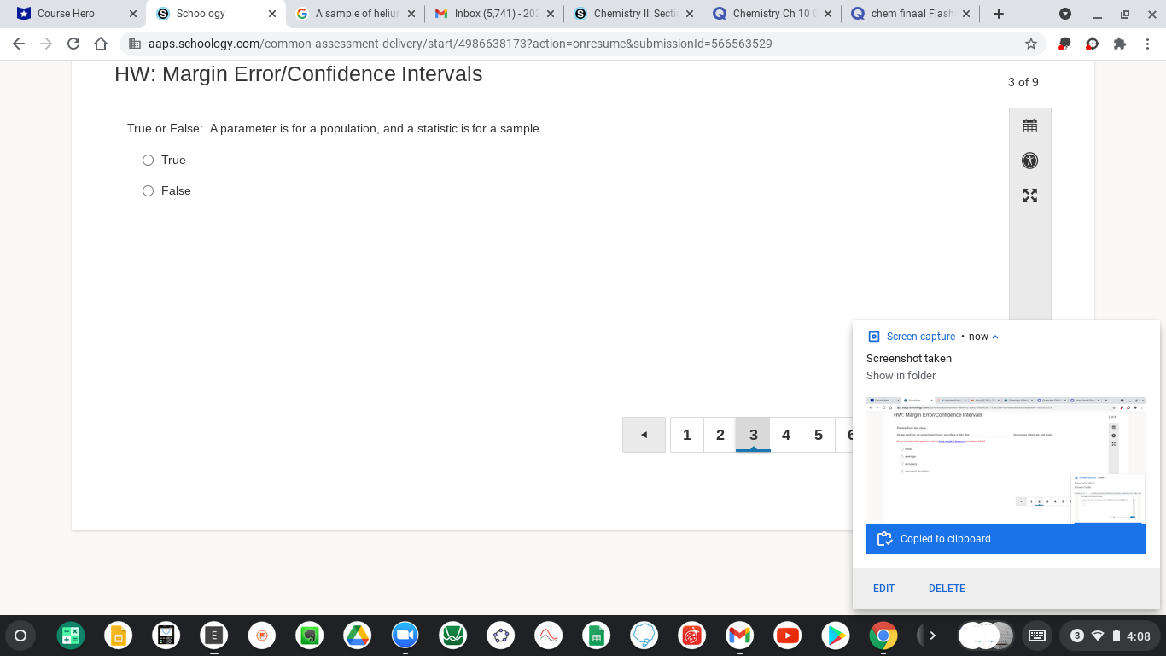
Task: Click Show in folder in the notification
Action: [x=901, y=375]
